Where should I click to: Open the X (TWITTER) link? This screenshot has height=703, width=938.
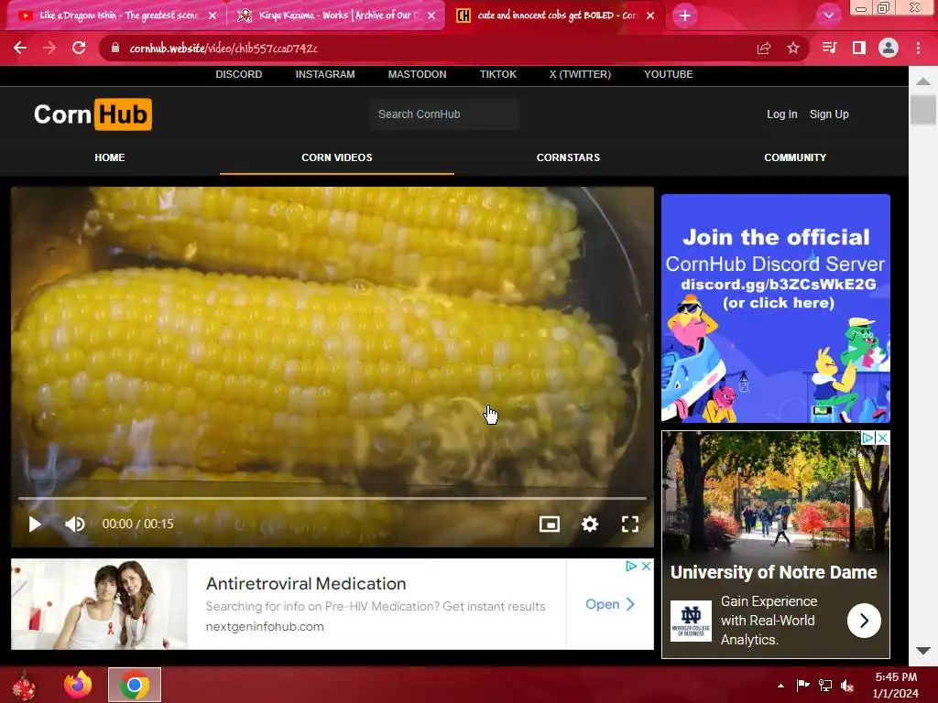580,74
